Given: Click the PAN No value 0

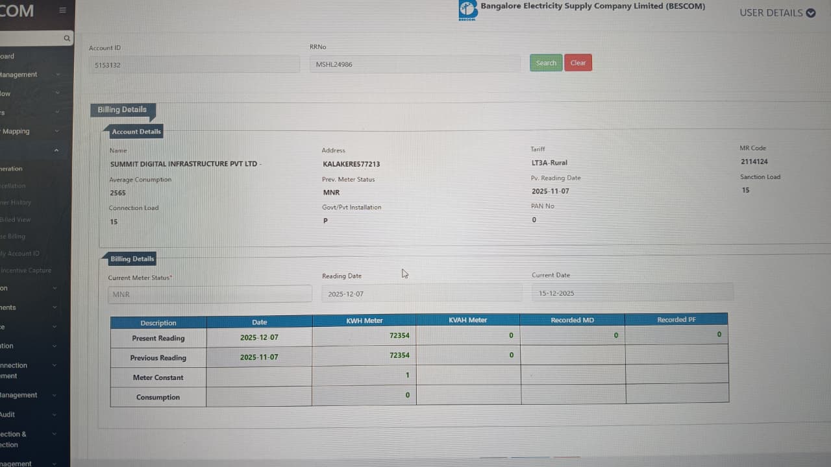Looking at the screenshot, I should click(x=534, y=220).
